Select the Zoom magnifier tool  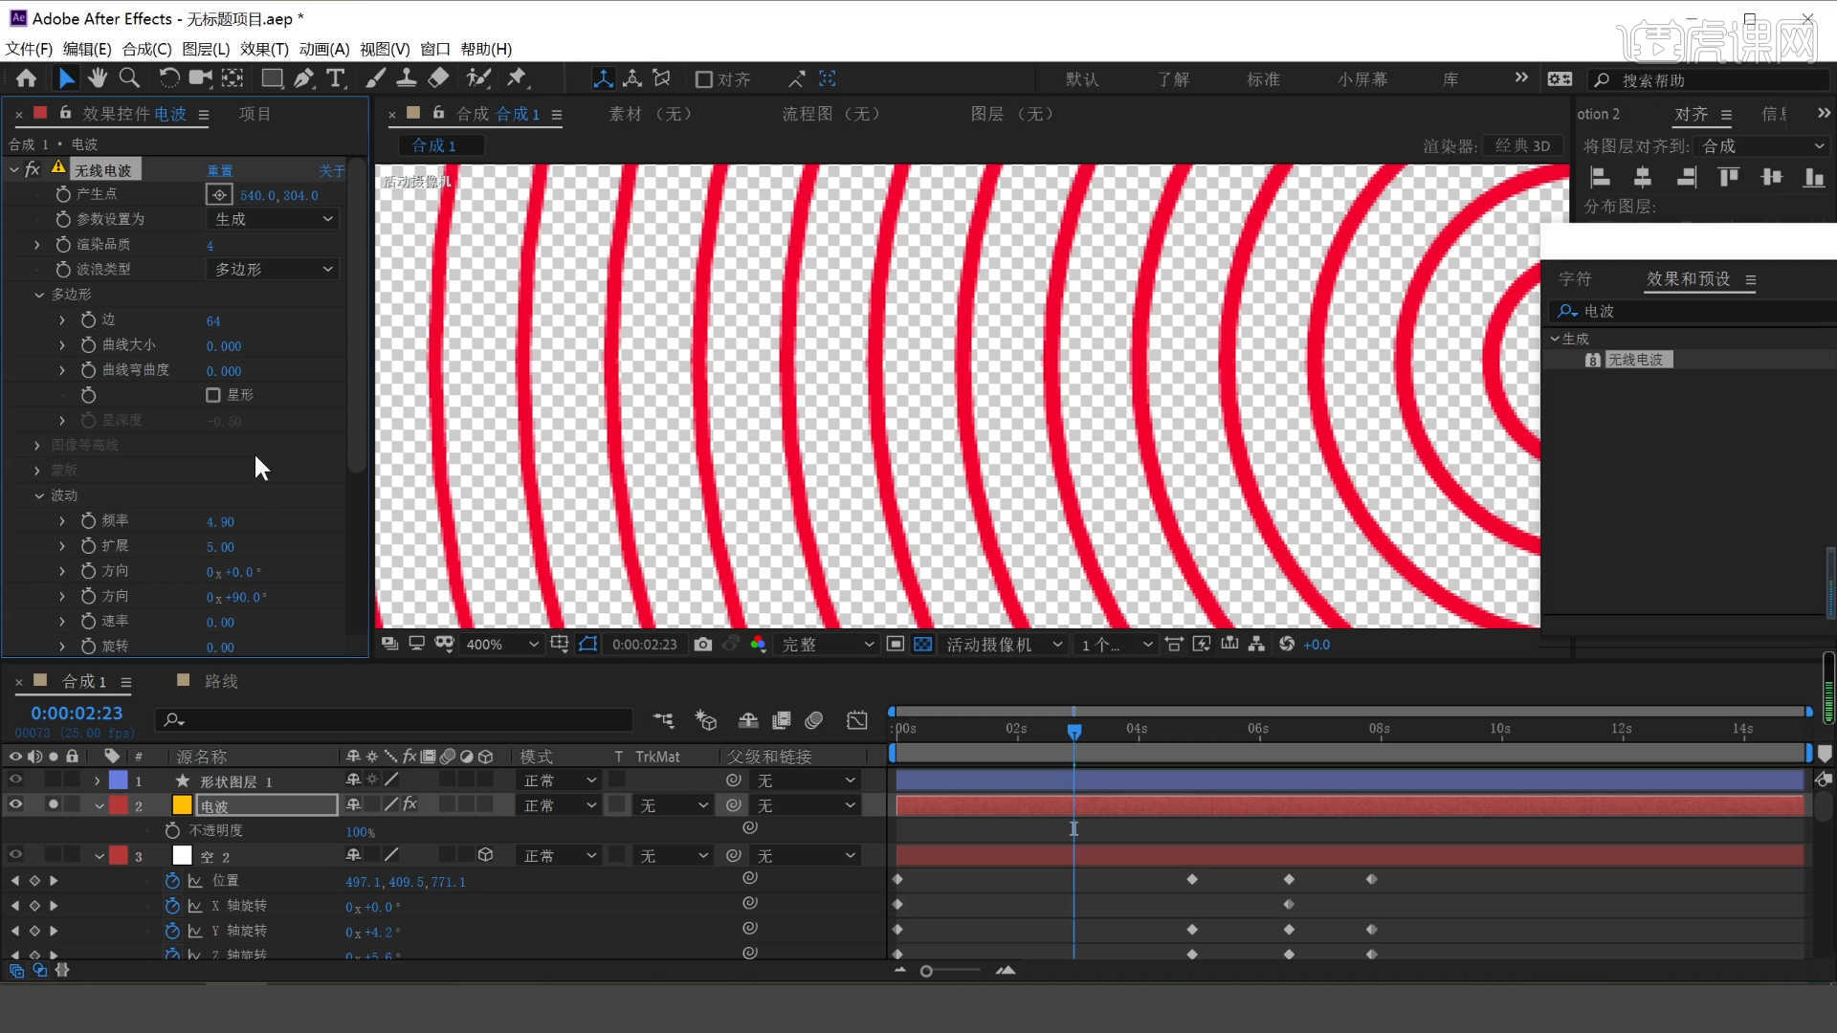(x=129, y=78)
